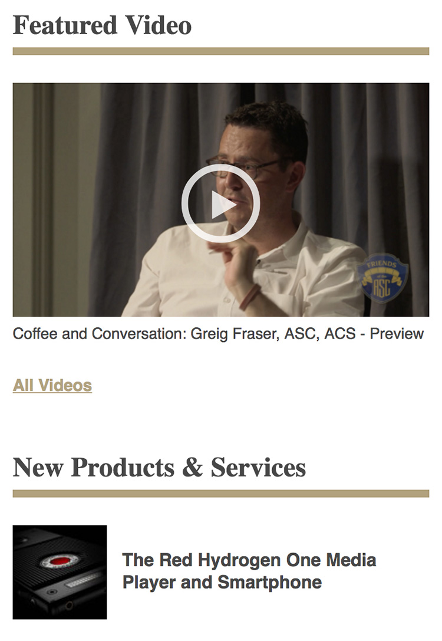Click the New Products & Services heading

pyautogui.click(x=159, y=467)
